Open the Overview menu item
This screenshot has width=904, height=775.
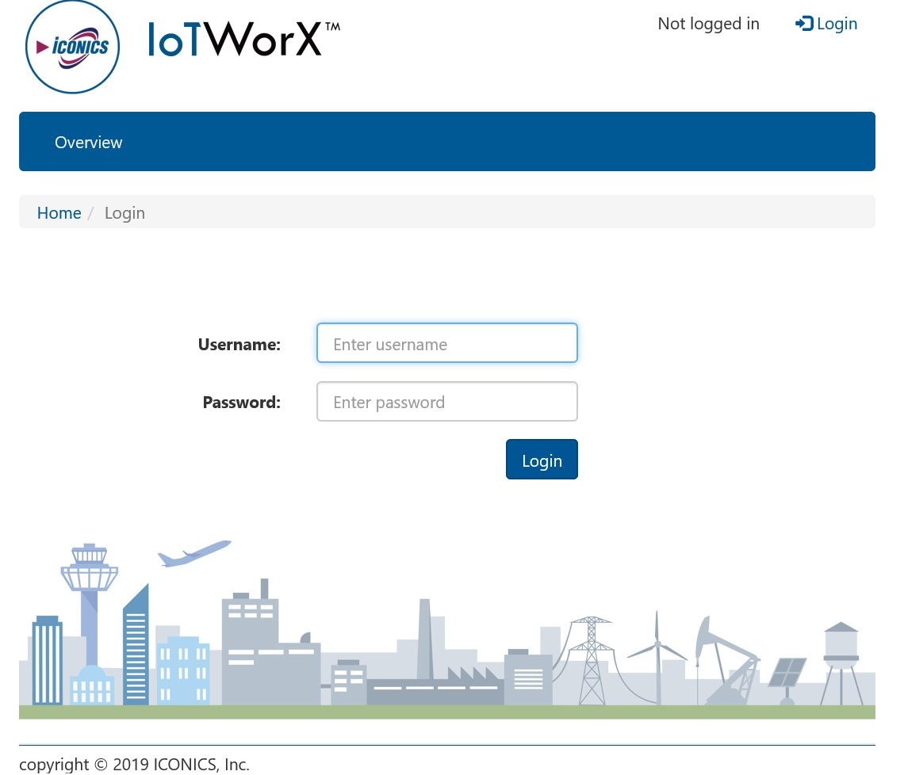88,143
